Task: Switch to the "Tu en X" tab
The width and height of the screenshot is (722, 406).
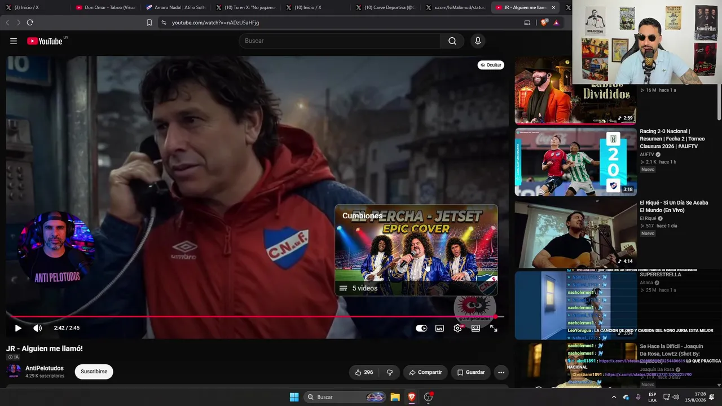Action: pos(245,7)
